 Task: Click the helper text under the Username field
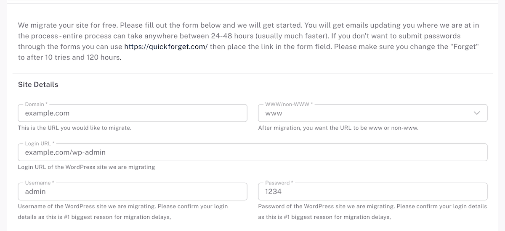(x=123, y=212)
